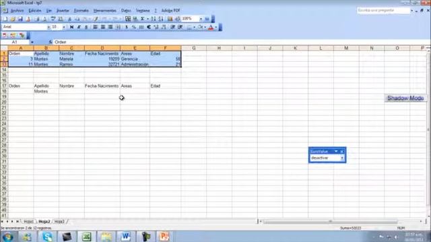The width and height of the screenshot is (431, 242).
Task: Open the Insertar menu
Action: pos(63,11)
